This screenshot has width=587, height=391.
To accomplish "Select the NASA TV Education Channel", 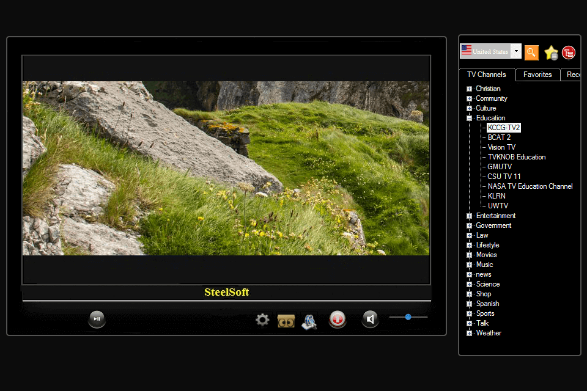I will (530, 186).
